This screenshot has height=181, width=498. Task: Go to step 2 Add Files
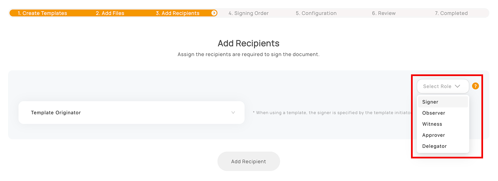click(110, 13)
